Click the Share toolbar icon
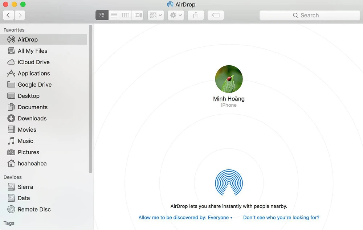Viewport: 363px width, 230px height. tap(196, 15)
